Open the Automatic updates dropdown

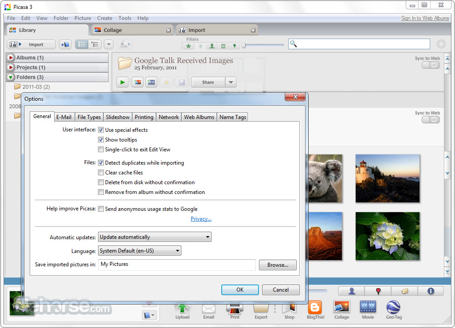pyautogui.click(x=155, y=237)
